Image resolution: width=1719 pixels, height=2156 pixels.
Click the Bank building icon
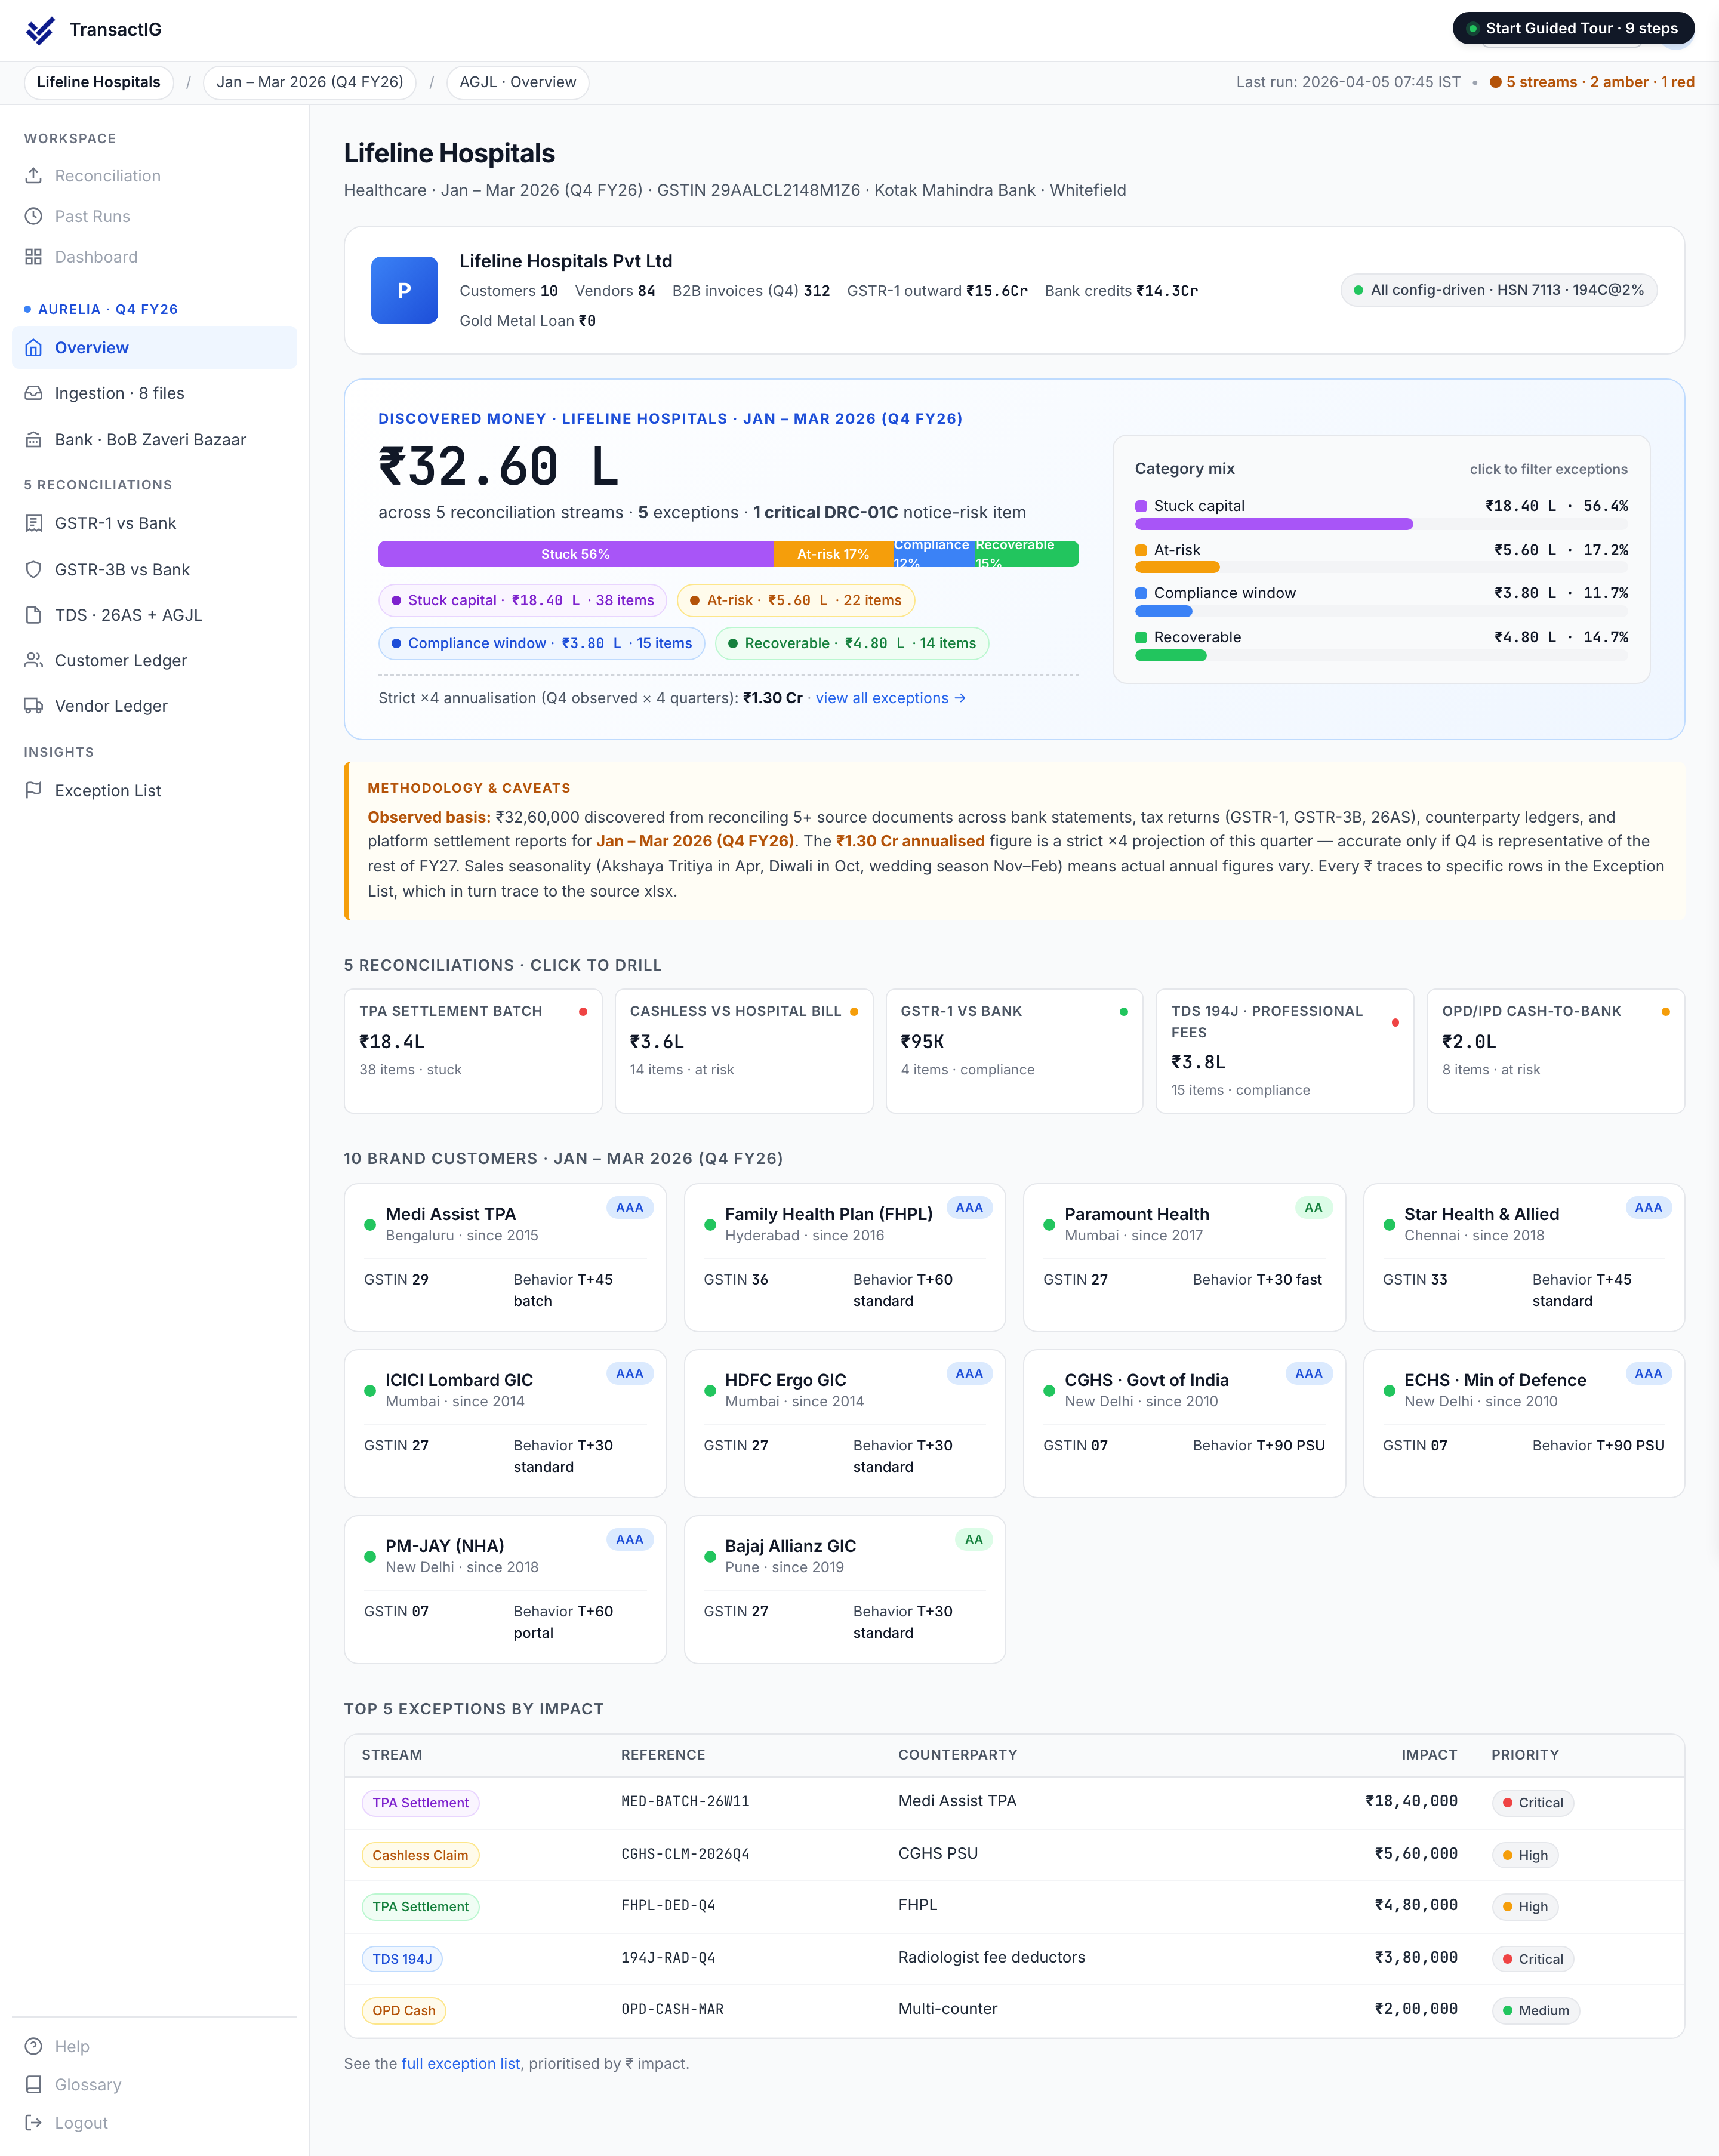(x=33, y=440)
